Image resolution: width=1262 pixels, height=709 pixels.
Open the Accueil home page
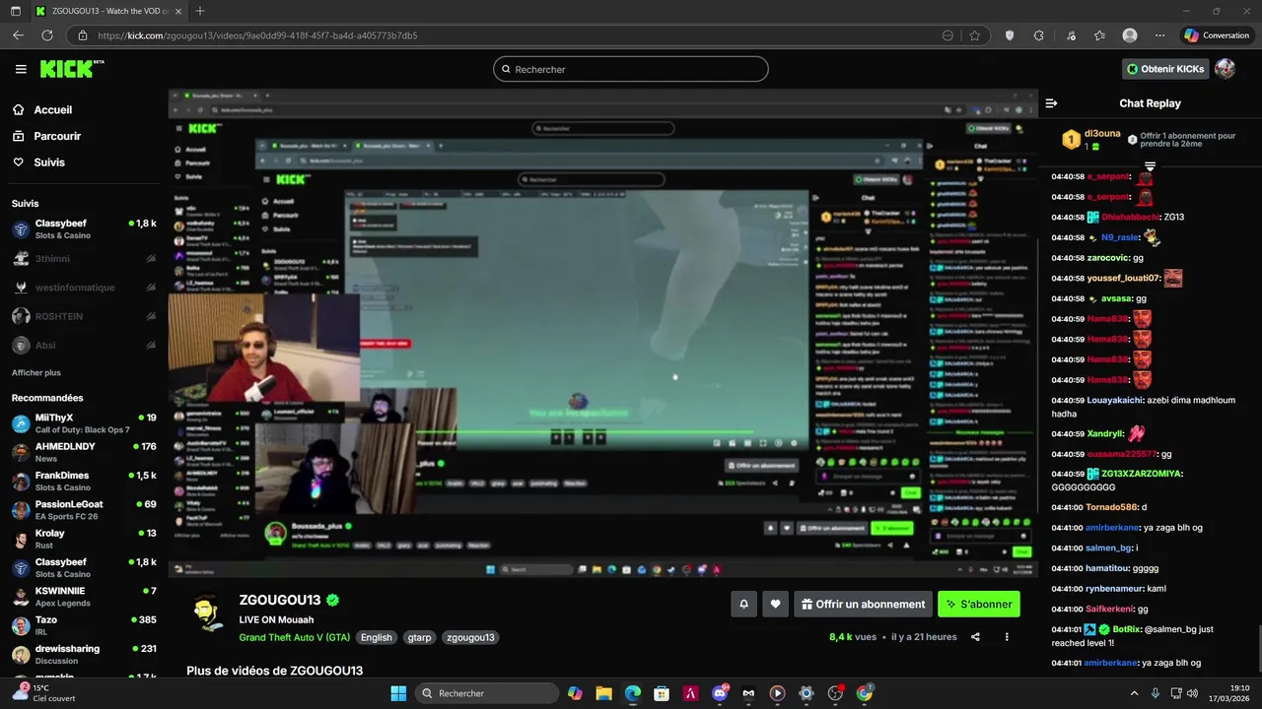[42, 110]
